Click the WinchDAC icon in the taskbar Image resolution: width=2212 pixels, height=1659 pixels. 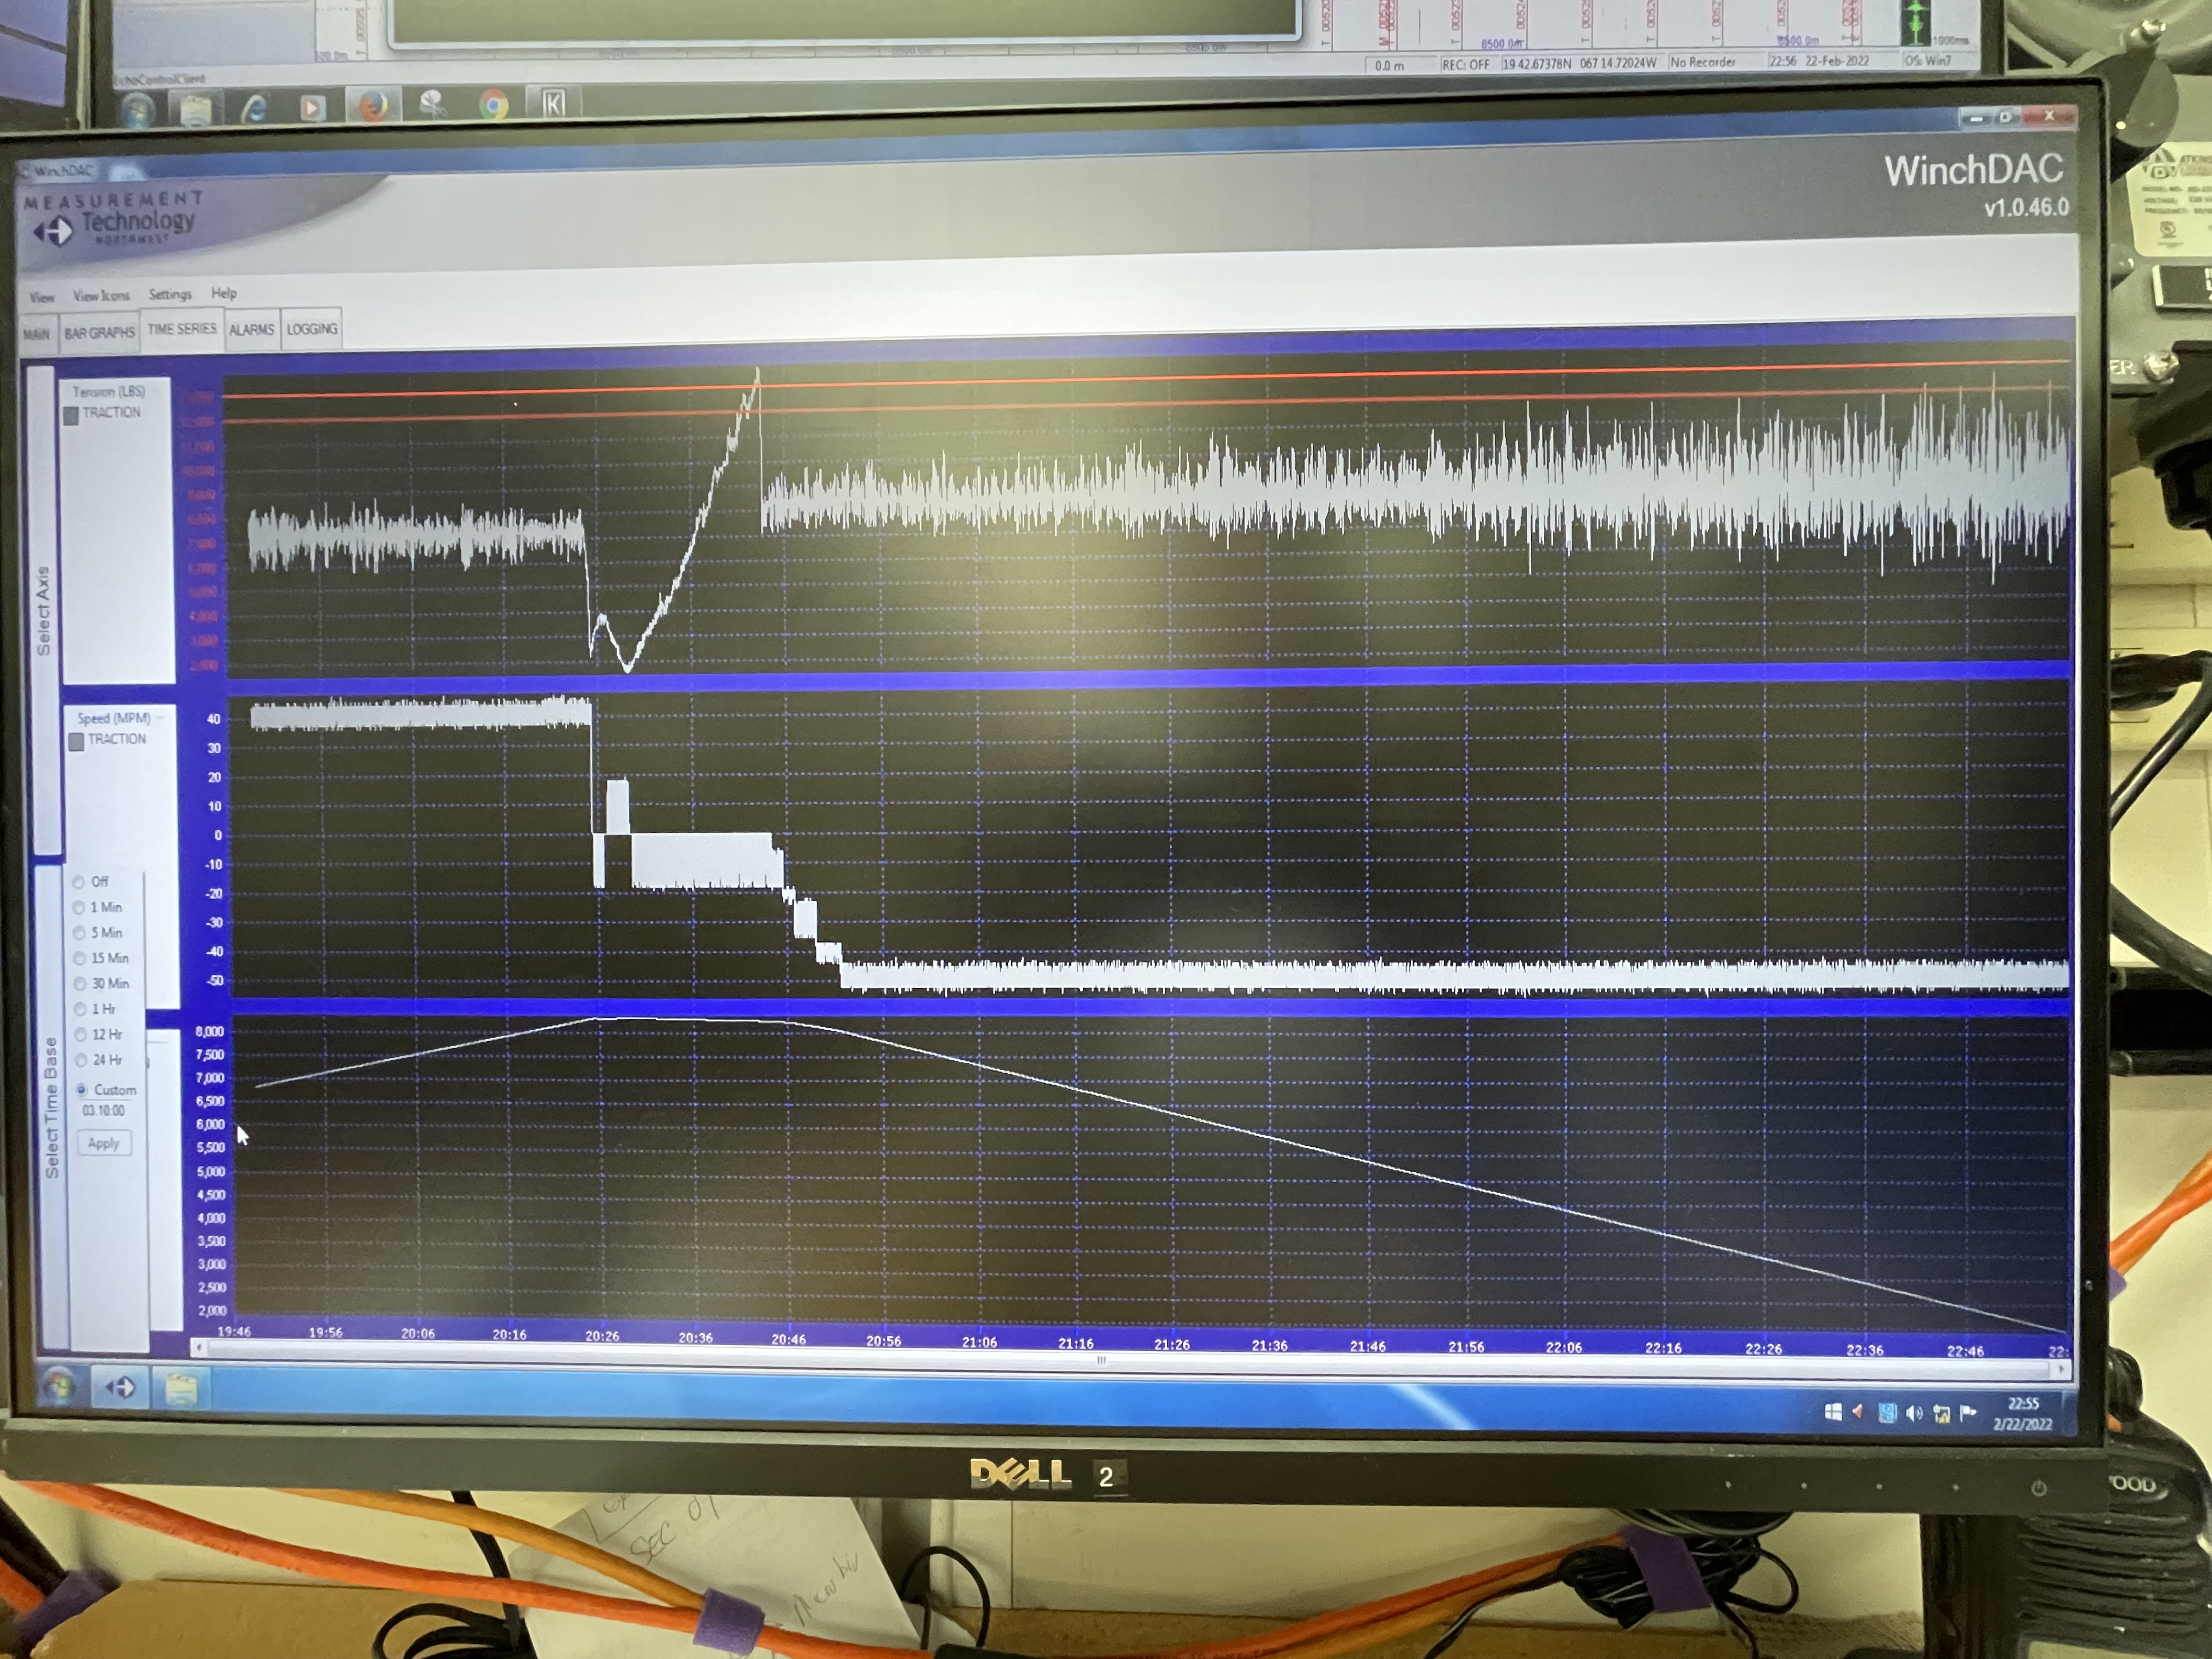121,1387
